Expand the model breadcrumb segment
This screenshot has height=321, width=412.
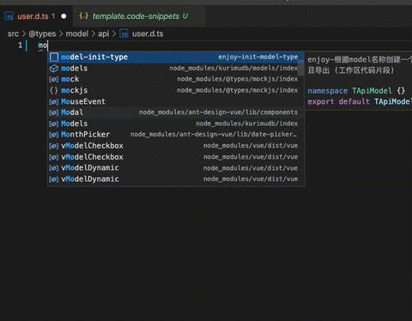[77, 33]
